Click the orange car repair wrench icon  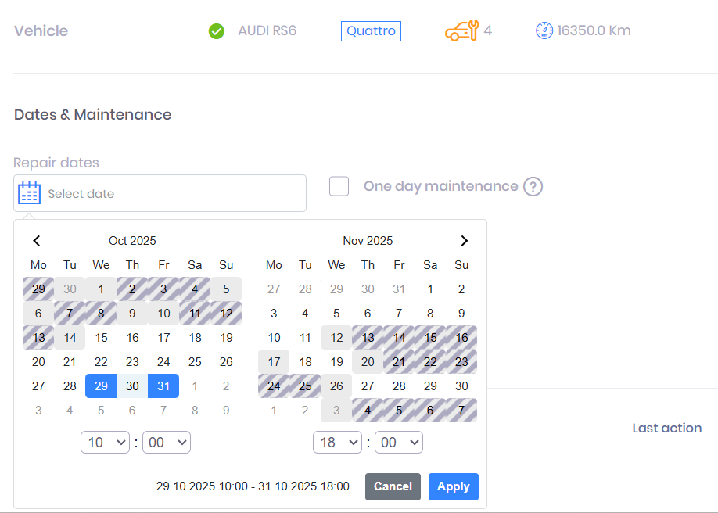461,31
